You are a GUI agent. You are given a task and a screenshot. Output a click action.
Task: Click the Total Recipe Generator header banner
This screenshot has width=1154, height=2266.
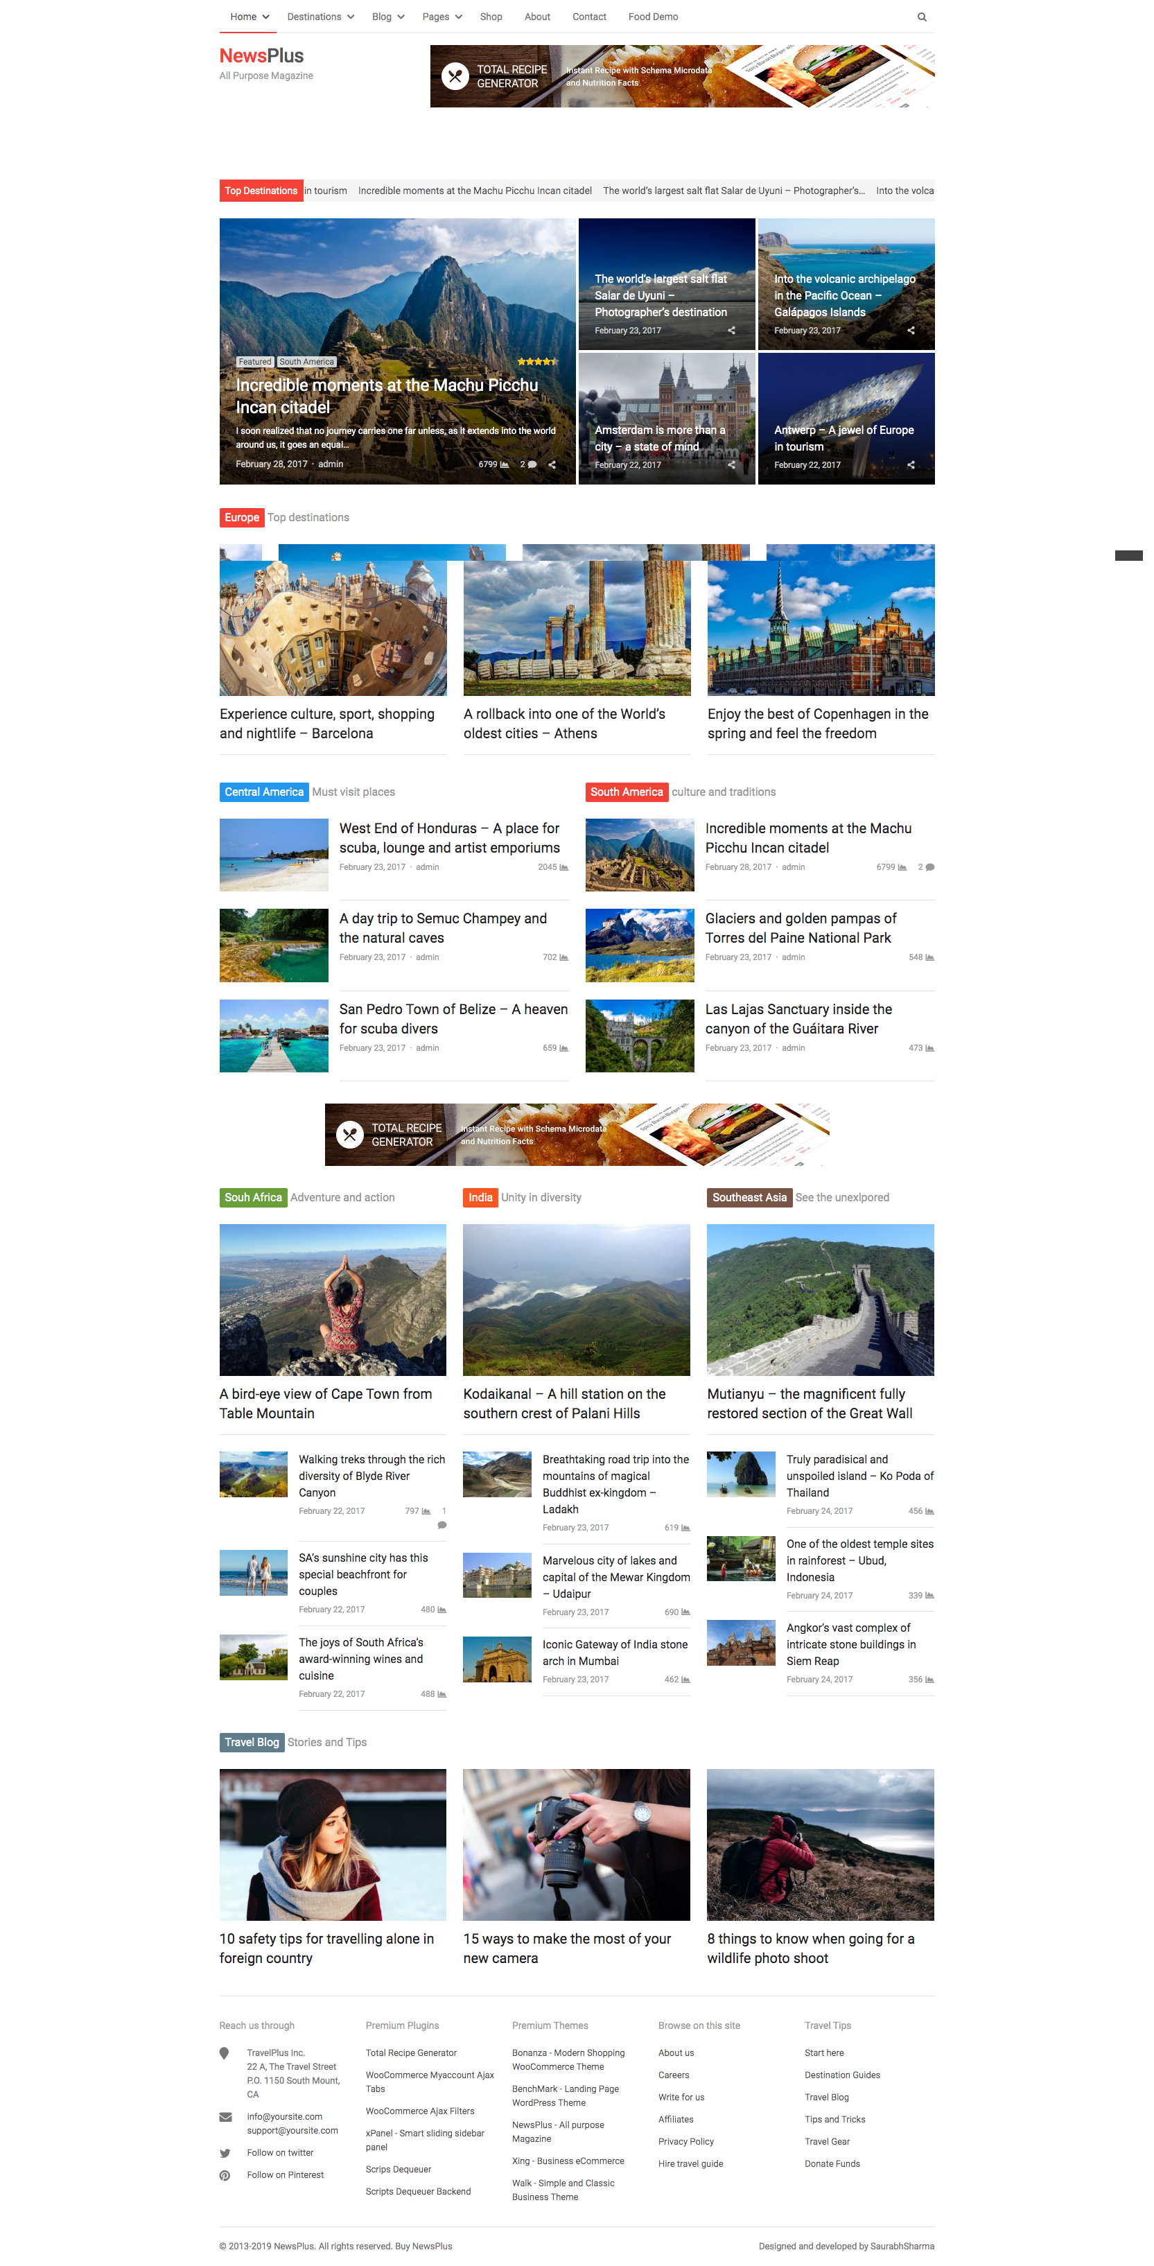(682, 76)
